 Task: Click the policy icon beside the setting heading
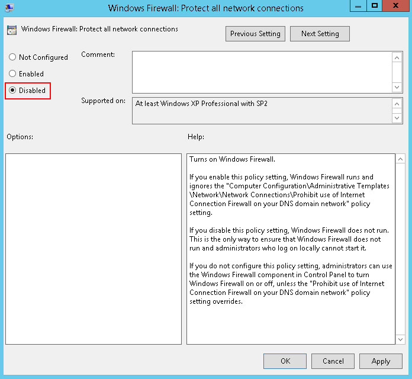pyautogui.click(x=12, y=30)
